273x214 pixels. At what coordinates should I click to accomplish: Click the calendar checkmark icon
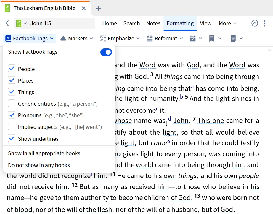point(192,38)
